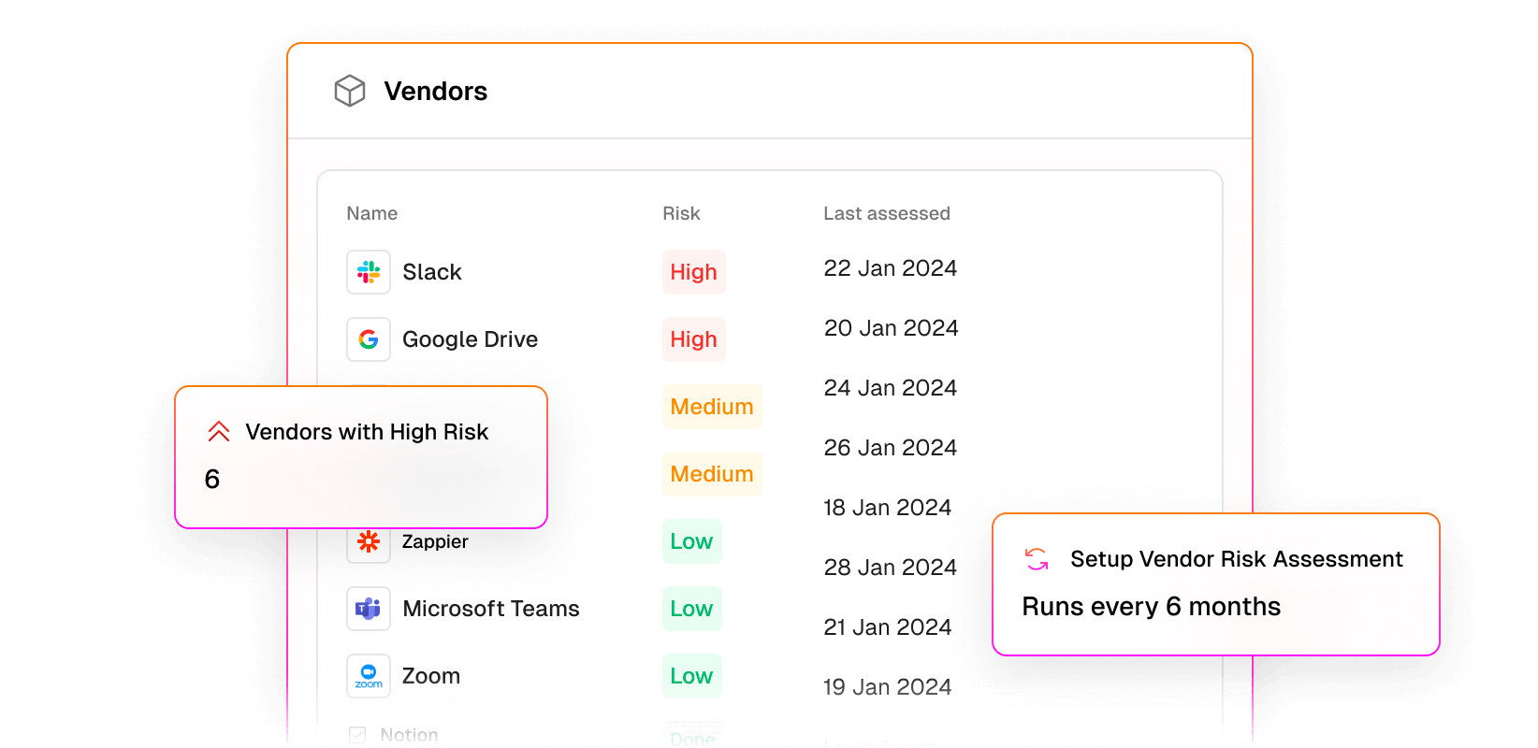The width and height of the screenshot is (1538, 748).
Task: Click the Zappier asterisk logo
Action: click(x=369, y=542)
